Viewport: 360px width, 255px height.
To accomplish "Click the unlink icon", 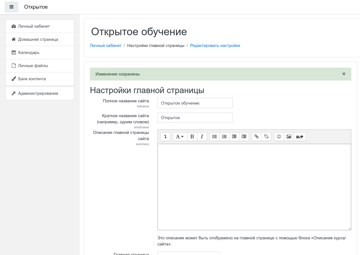I will (266, 137).
